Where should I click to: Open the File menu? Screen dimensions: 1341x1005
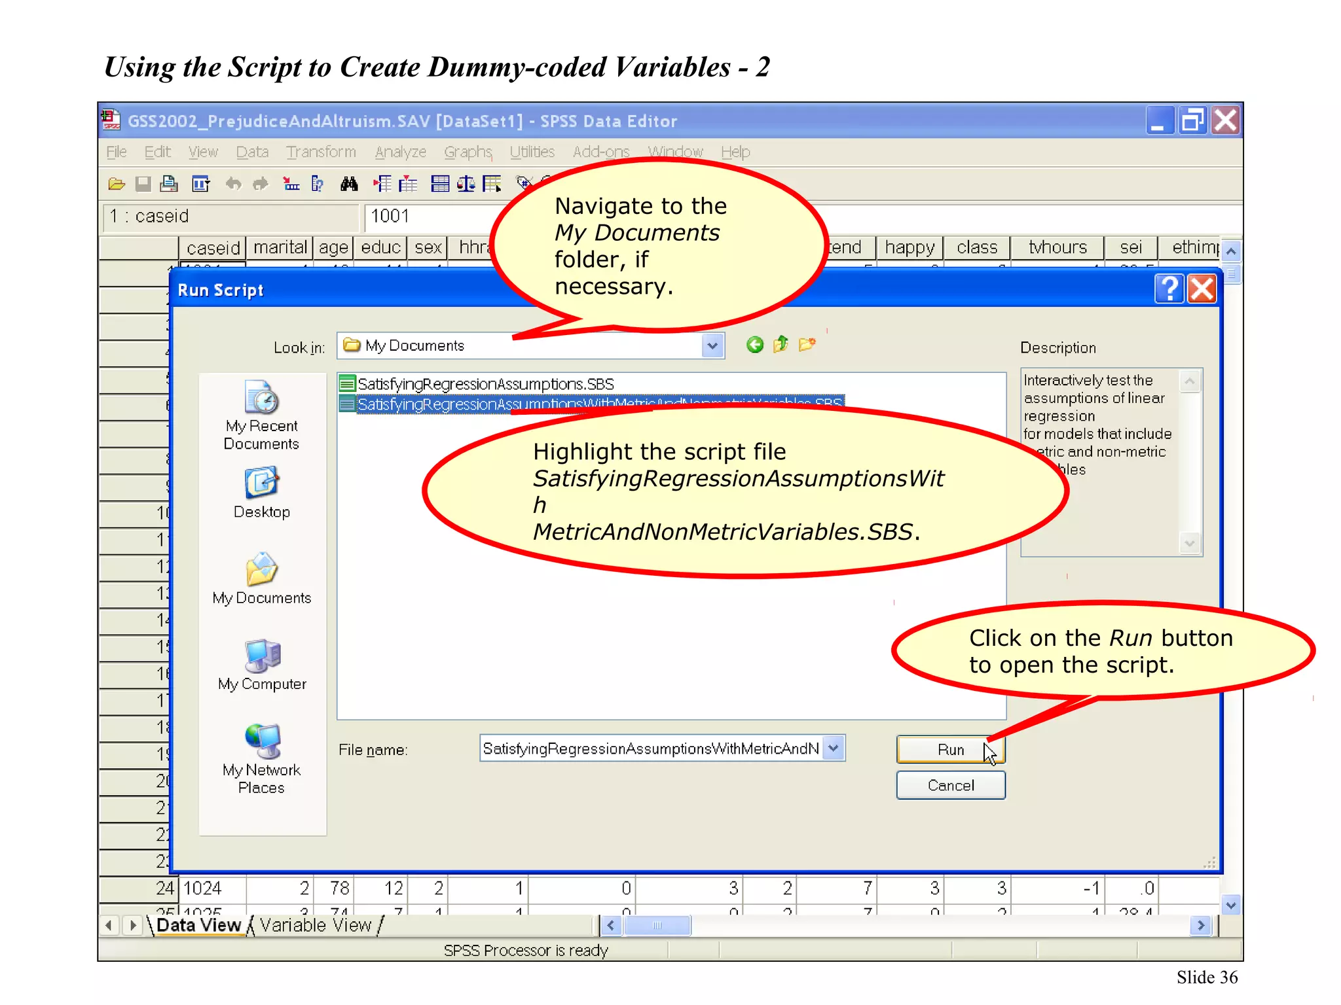coord(117,152)
